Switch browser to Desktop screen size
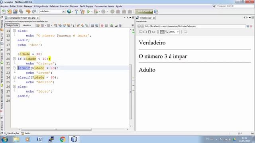Screen dimensions: 255x143 (x=141, y=32)
